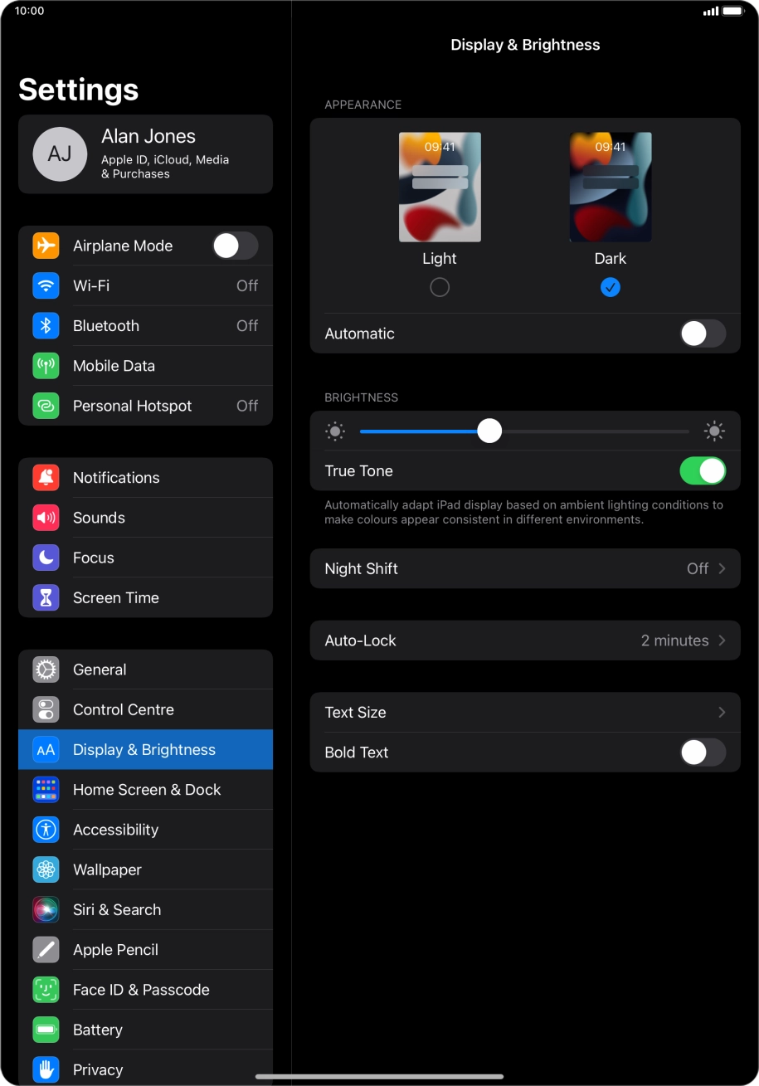Tap the Battery icon in sidebar
Viewport: 759px width, 1086px height.
[x=46, y=1030]
